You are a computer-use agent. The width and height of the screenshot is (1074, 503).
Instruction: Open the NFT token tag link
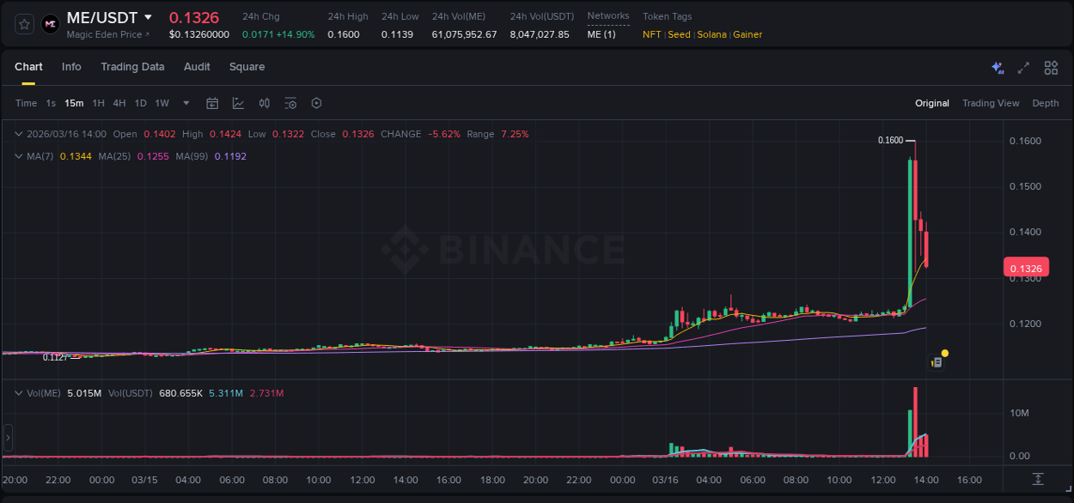click(650, 34)
